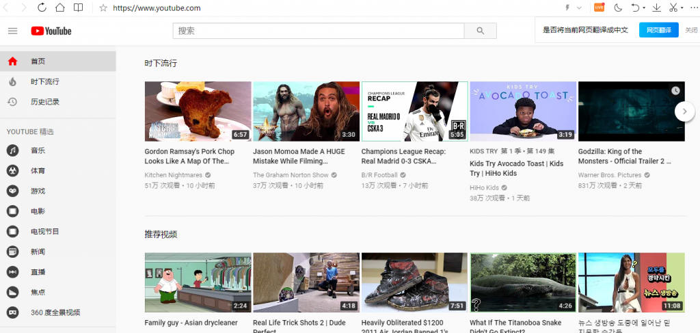Open Champions League Recap title link
700x333 pixels.
tap(404, 156)
